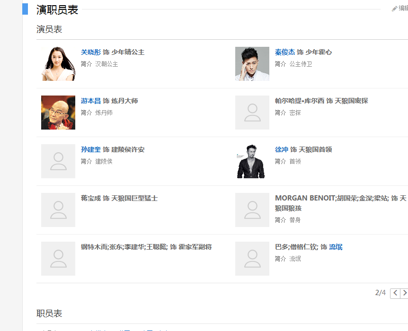Click placeholder avatar icon beside 钢特木而
Image resolution: width=408 pixels, height=331 pixels.
tap(58, 259)
